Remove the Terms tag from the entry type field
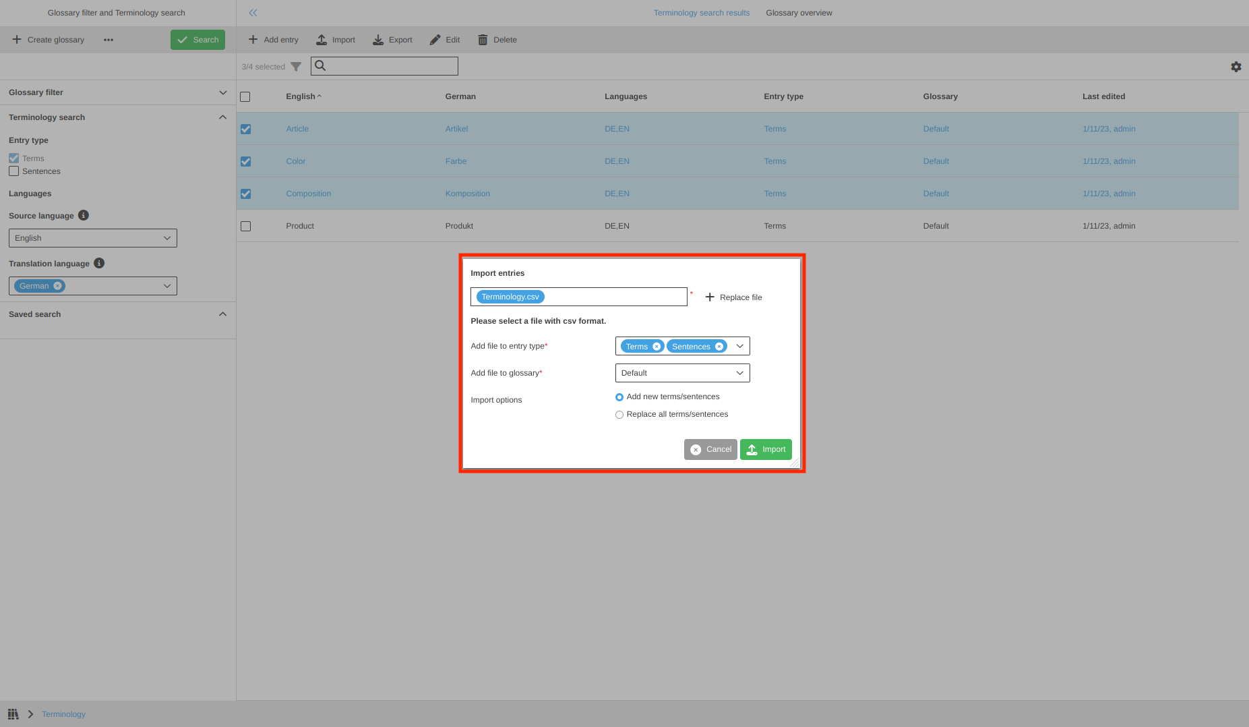This screenshot has height=727, width=1249. (x=657, y=347)
